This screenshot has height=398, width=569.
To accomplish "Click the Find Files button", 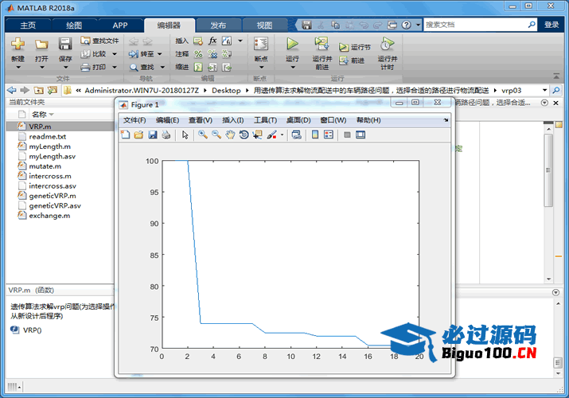I will (x=99, y=41).
